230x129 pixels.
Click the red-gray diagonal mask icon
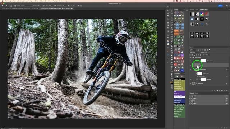coord(207,14)
